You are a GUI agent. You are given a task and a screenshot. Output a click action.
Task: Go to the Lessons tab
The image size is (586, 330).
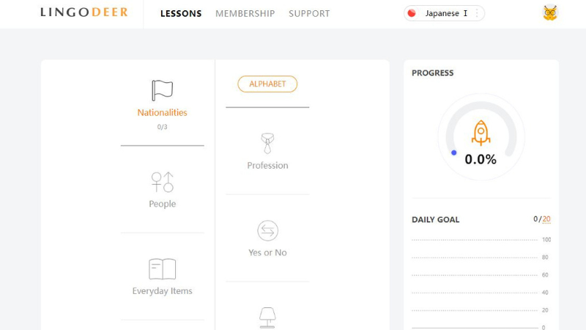click(181, 13)
